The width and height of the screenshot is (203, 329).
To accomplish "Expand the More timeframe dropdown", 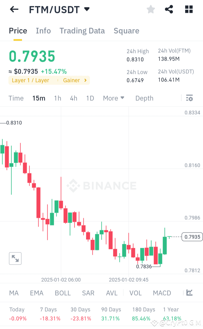I will [113, 98].
